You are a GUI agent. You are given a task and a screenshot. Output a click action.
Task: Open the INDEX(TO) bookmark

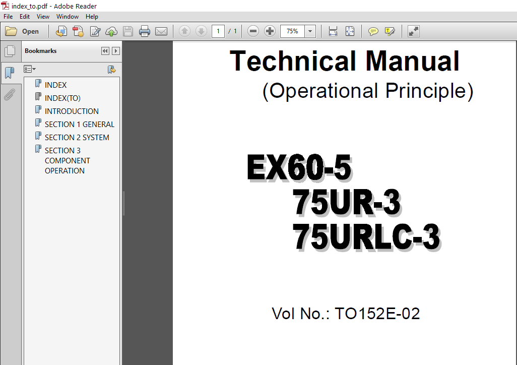(62, 98)
